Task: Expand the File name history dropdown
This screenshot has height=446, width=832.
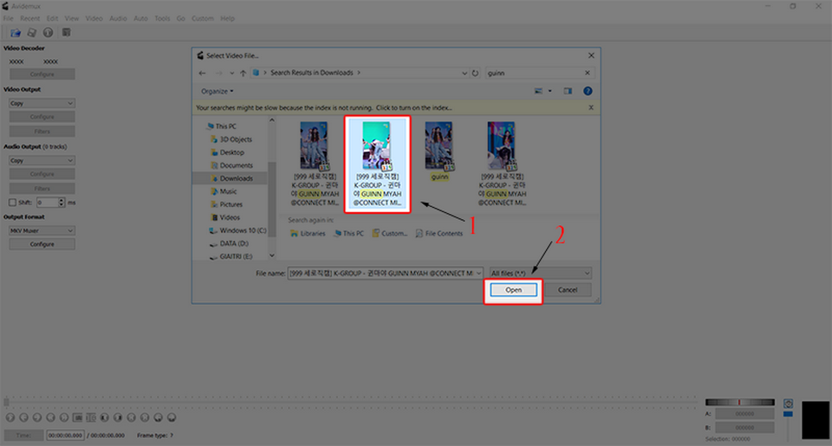Action: 478,273
